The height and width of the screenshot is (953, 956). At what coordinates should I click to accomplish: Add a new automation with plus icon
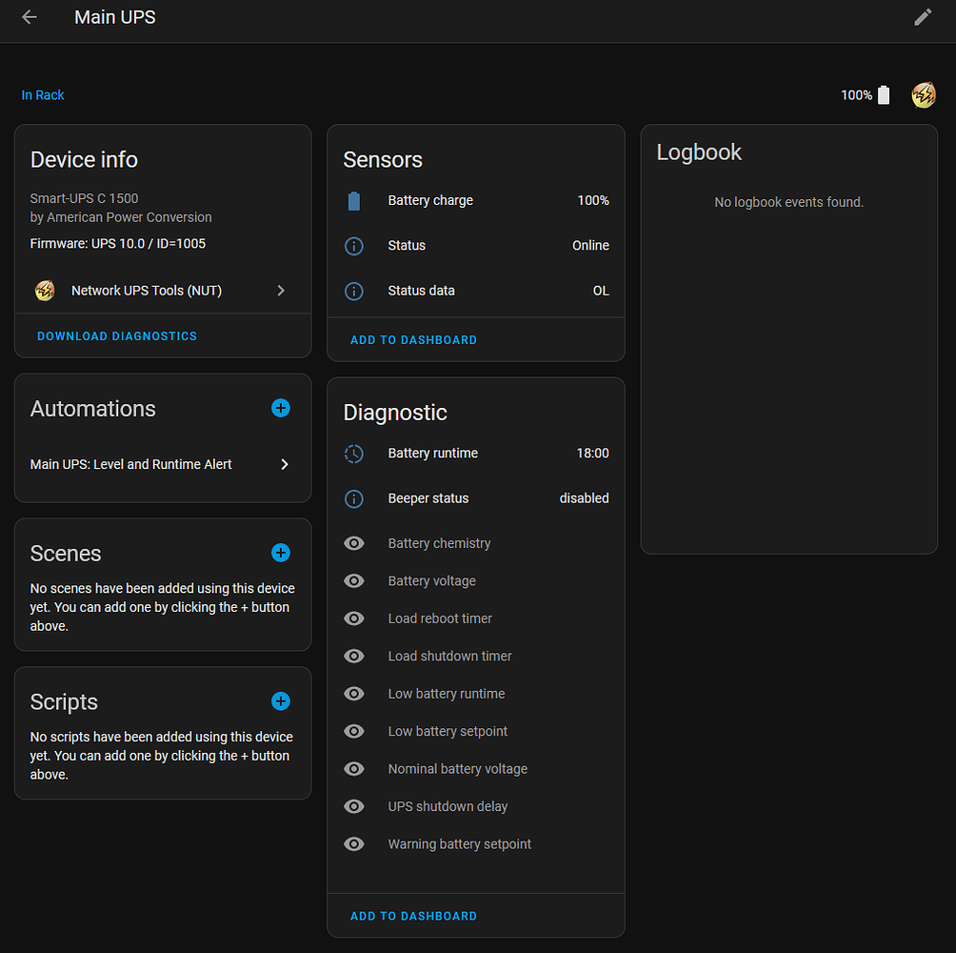coord(280,408)
